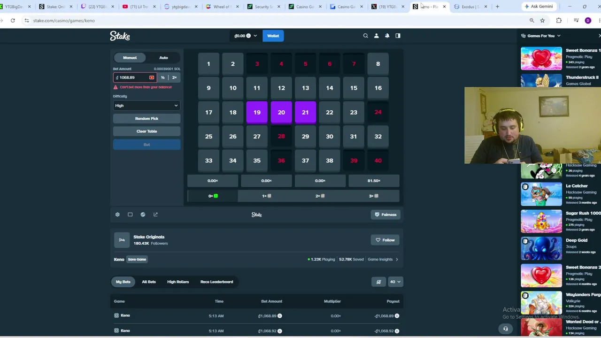Select the Manual betting mode
The image size is (601, 338).
[x=130, y=58]
